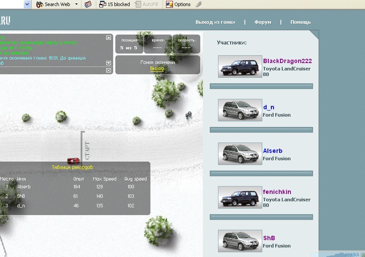365x257 pixels.
Task: Click the Ford Fusion text under d_n
Action: (277, 115)
